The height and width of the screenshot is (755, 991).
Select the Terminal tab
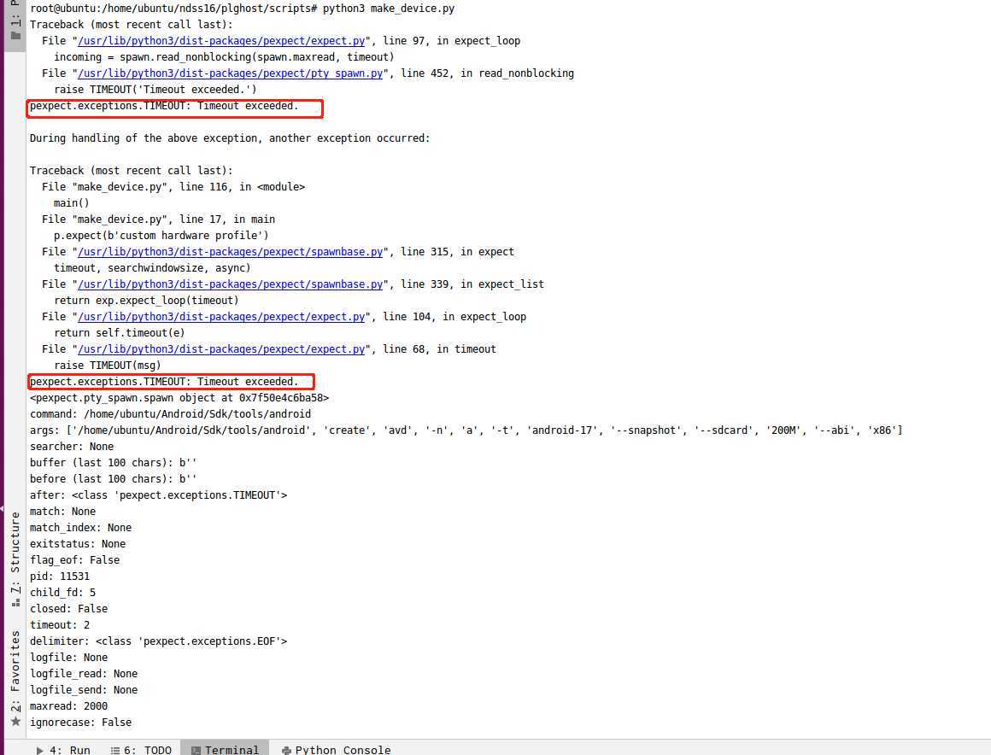(225, 749)
